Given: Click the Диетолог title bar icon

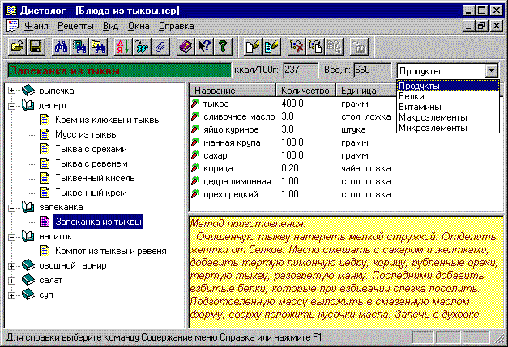Looking at the screenshot, I should click(11, 11).
